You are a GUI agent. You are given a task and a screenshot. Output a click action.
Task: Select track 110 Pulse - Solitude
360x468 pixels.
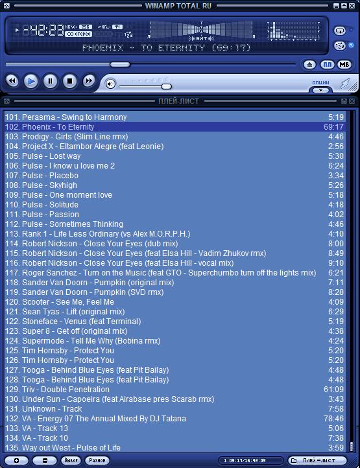coord(174,204)
